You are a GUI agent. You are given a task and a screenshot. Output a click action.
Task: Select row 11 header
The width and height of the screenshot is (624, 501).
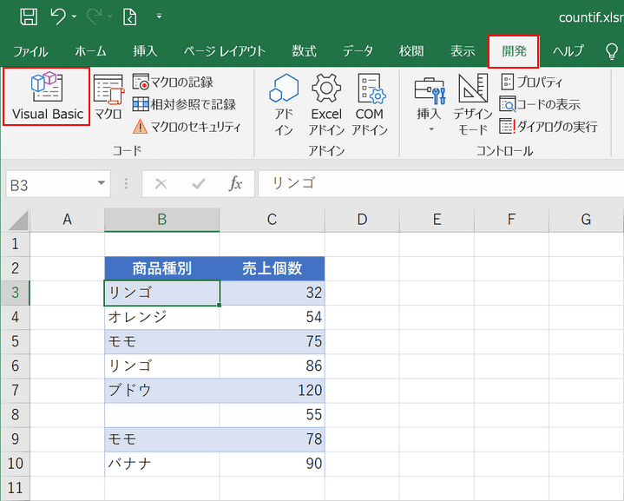click(15, 488)
